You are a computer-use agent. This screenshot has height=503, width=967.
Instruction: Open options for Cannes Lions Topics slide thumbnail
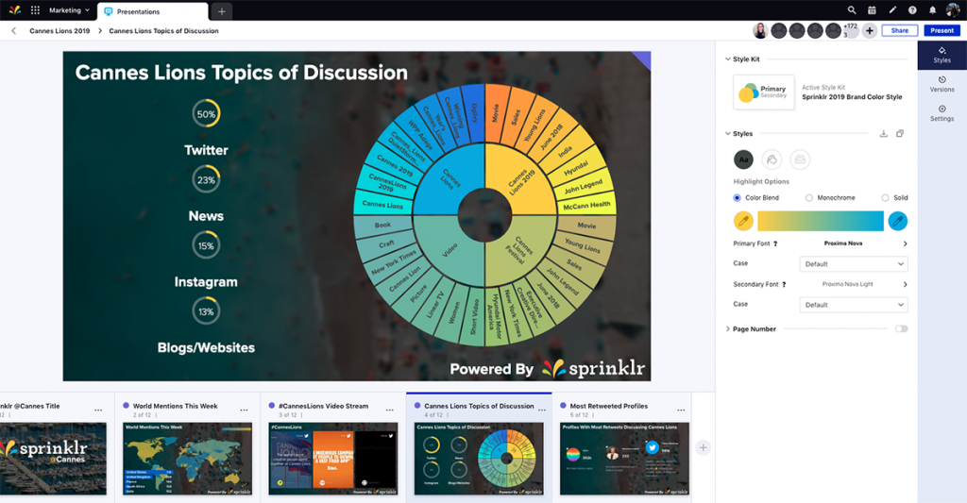pos(541,410)
